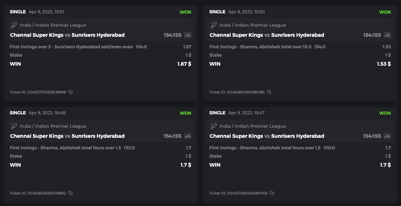Copy ticket ID ending in 681365
The height and width of the screenshot is (206, 401).
click(x=269, y=92)
